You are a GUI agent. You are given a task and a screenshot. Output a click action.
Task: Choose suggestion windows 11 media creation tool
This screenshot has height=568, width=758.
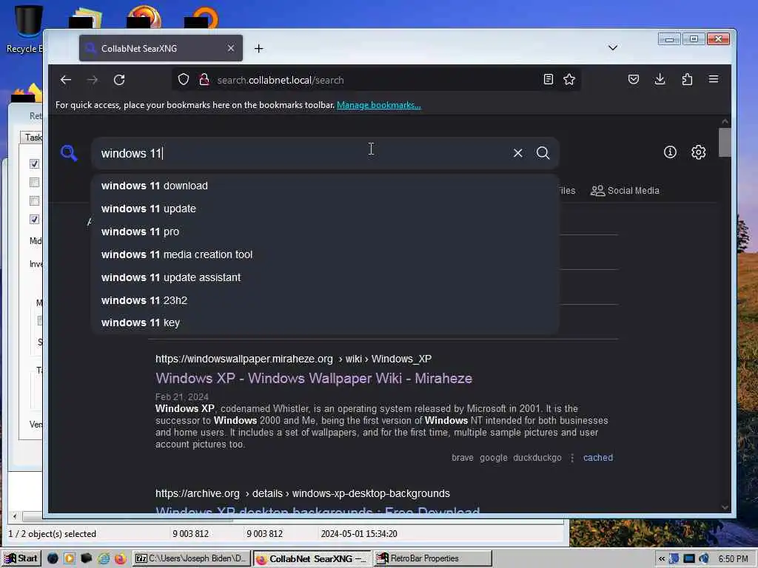tap(325, 254)
